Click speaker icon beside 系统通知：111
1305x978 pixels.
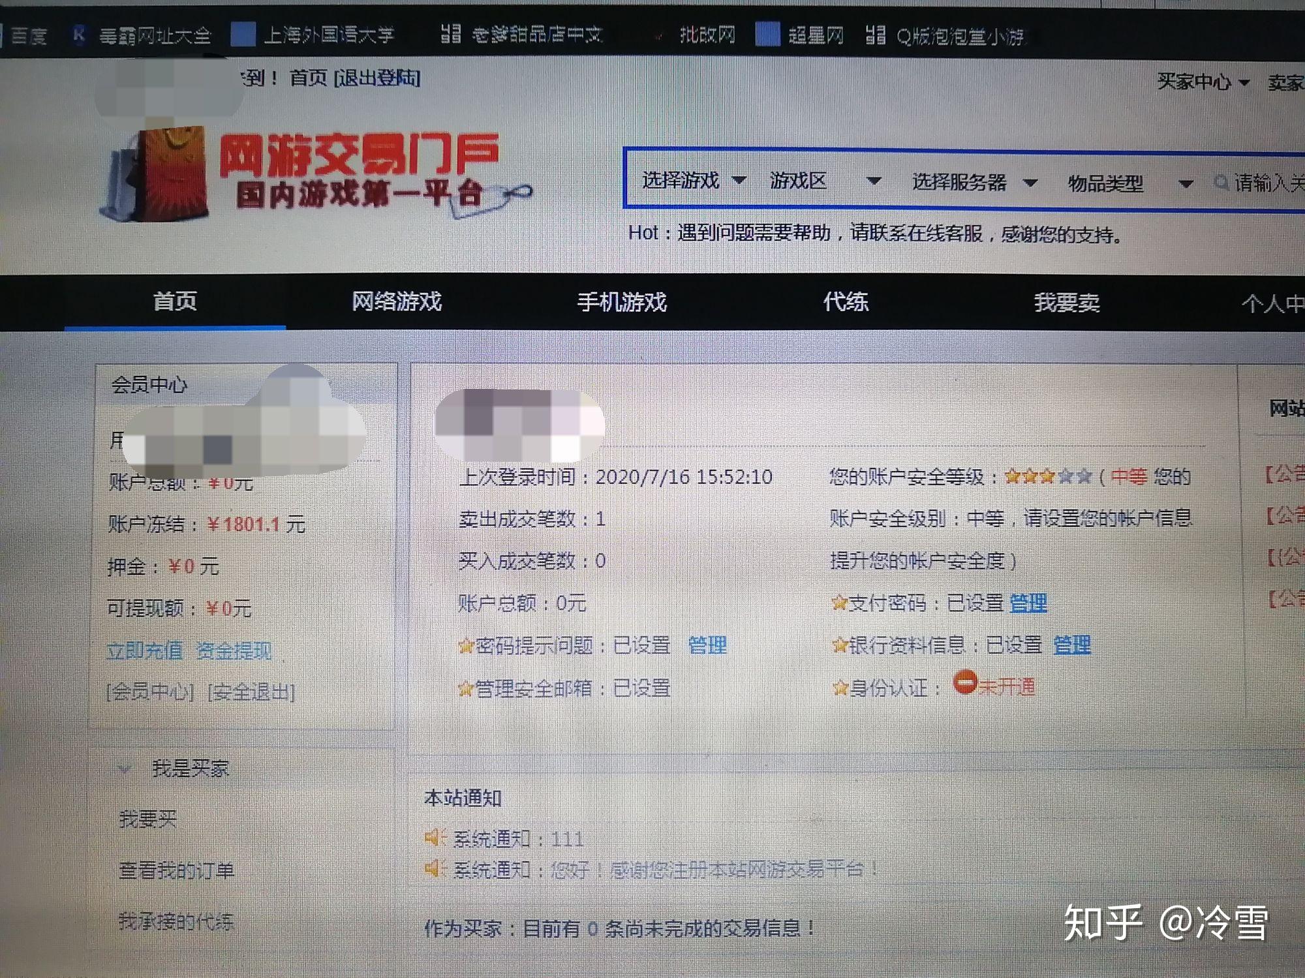[x=435, y=837]
